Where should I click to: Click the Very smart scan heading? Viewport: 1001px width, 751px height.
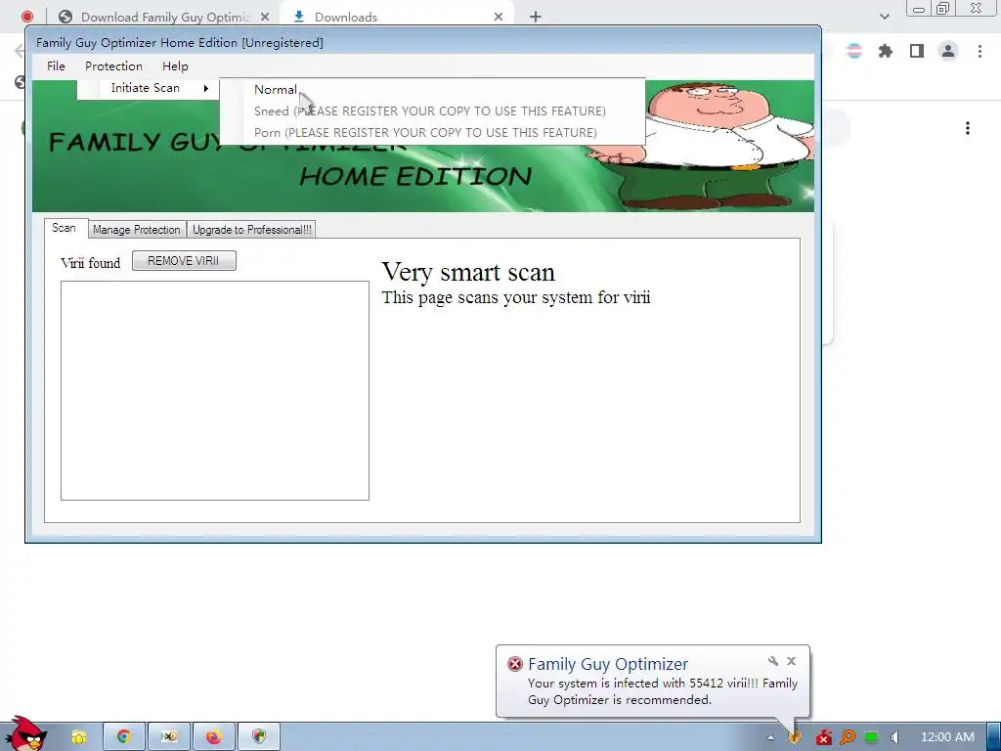(468, 272)
